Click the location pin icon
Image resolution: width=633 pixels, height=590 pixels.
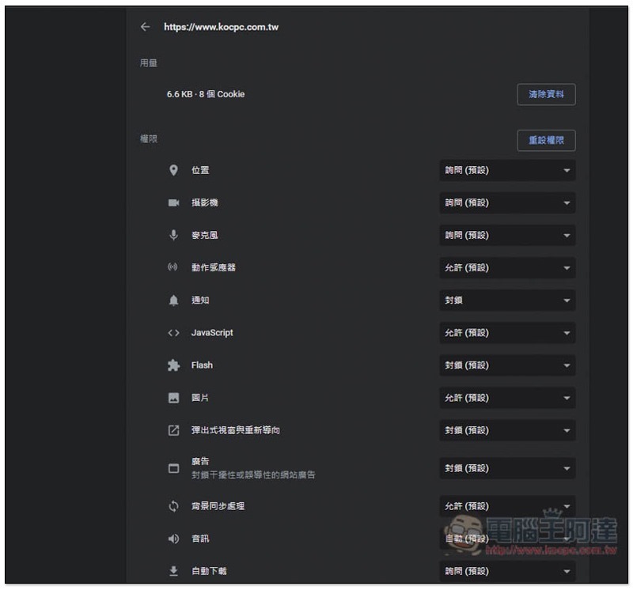point(173,170)
